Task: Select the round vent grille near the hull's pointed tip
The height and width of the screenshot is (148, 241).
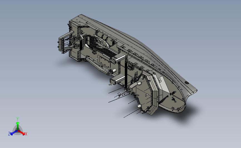Action: [187, 83]
